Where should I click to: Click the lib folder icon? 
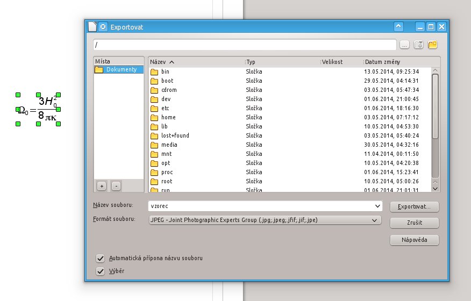(x=154, y=126)
